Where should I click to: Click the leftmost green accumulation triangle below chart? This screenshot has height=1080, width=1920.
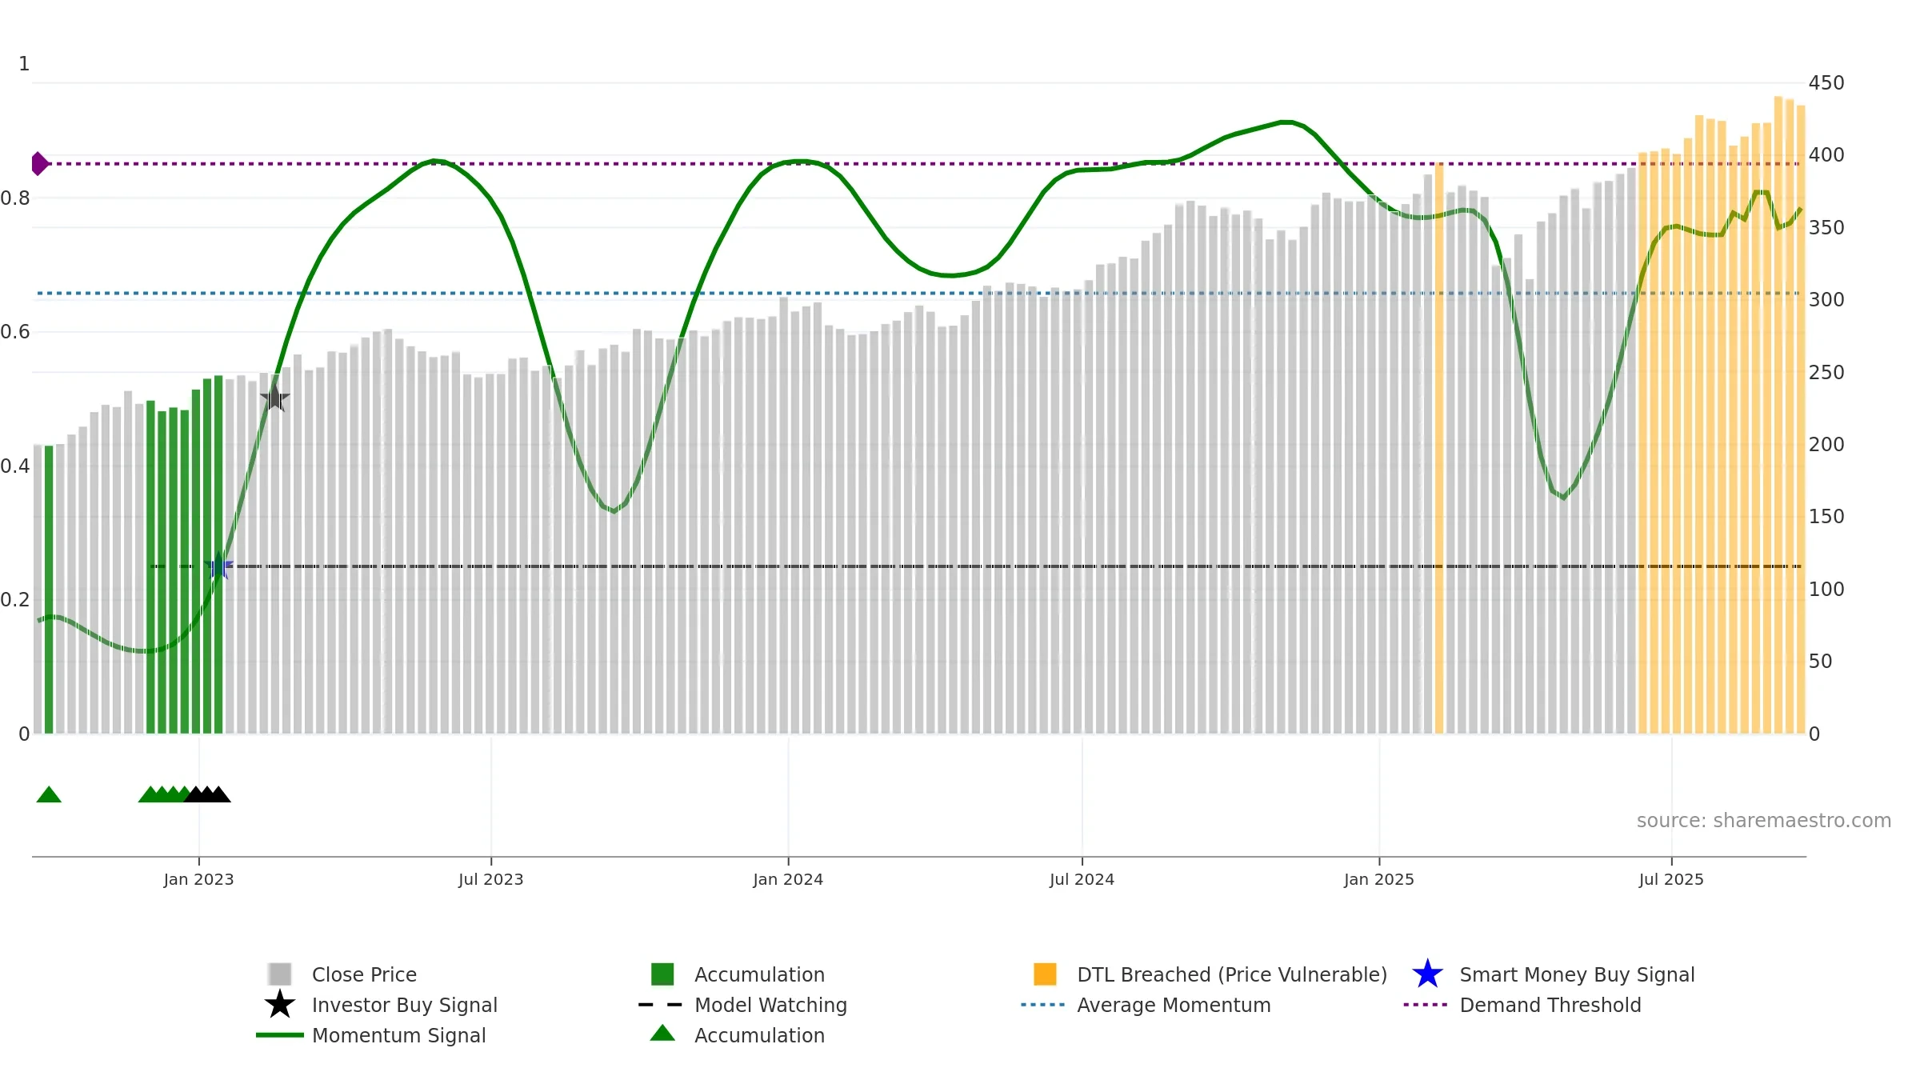coord(49,794)
